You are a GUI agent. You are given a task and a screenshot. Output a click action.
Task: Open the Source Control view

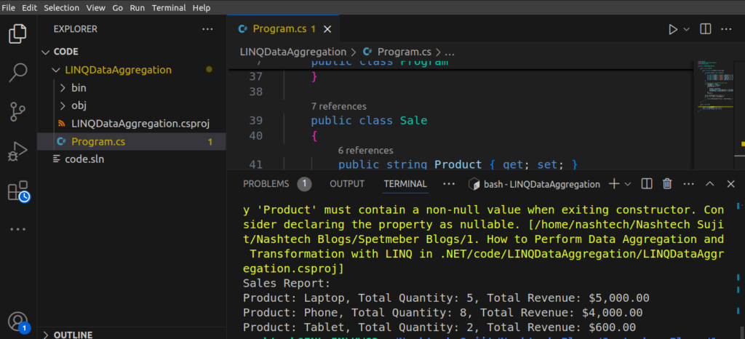(x=17, y=112)
